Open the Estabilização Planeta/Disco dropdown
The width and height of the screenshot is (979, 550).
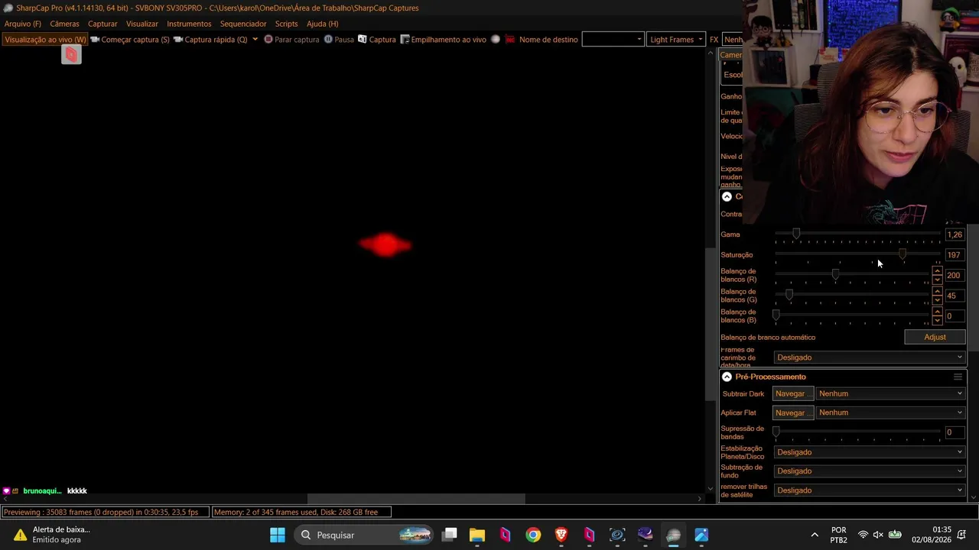(870, 452)
